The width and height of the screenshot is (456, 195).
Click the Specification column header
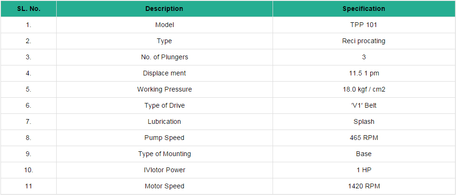click(364, 9)
